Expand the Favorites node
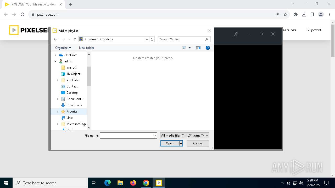This screenshot has width=335, height=188. click(x=58, y=111)
